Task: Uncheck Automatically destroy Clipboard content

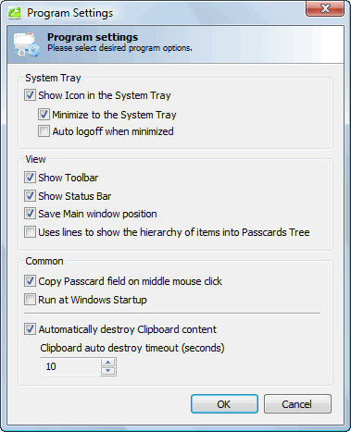Action: coord(30,329)
